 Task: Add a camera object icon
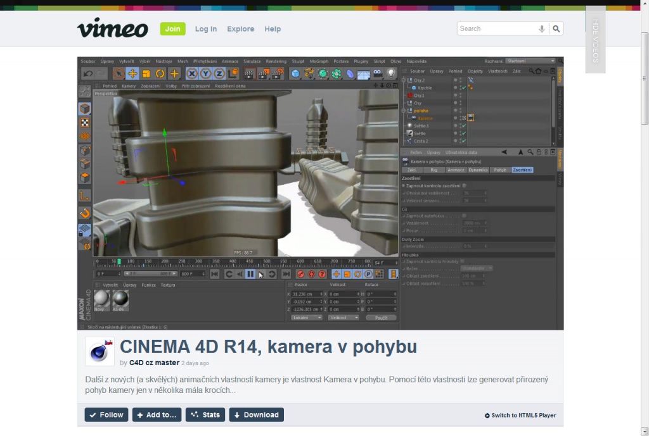click(377, 73)
